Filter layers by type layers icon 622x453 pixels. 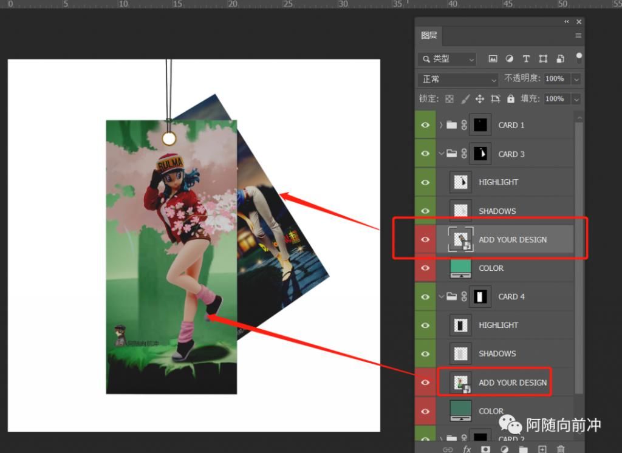(526, 59)
